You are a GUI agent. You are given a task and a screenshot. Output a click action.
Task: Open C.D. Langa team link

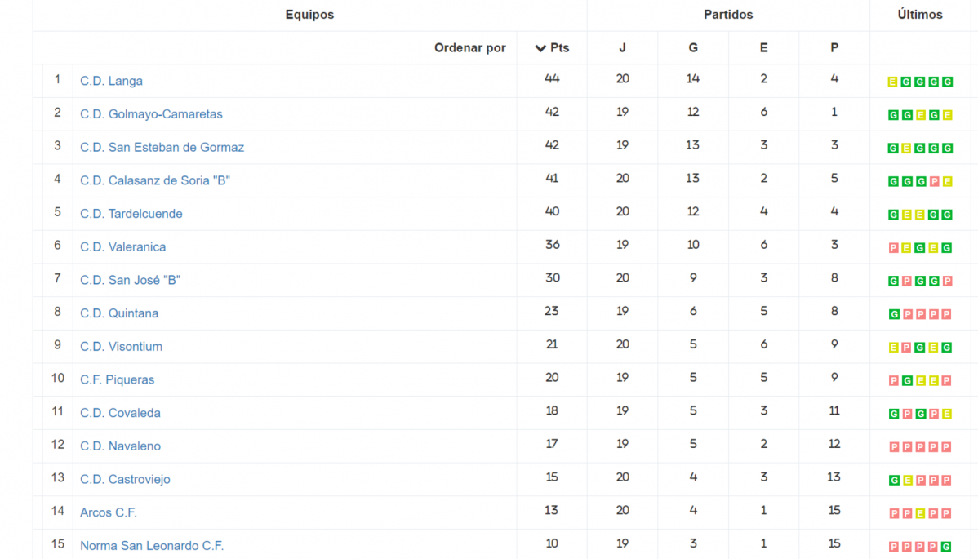coord(111,81)
